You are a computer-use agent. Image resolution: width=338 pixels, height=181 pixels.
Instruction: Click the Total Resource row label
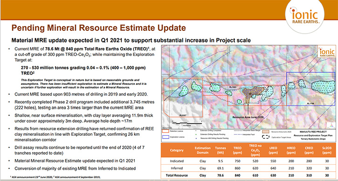(x=177, y=175)
